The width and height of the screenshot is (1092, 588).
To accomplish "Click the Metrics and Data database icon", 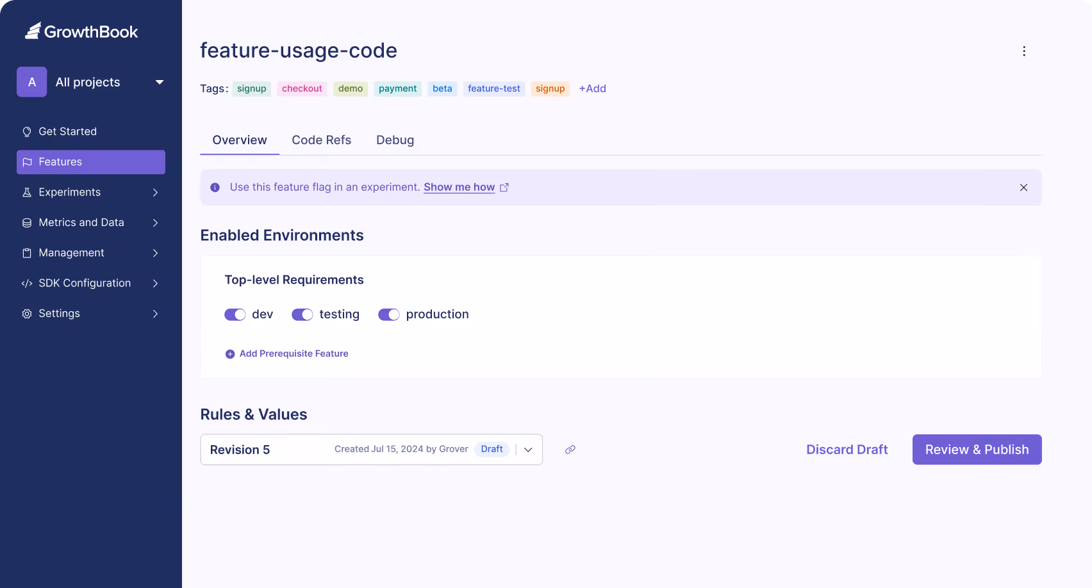I will click(27, 222).
